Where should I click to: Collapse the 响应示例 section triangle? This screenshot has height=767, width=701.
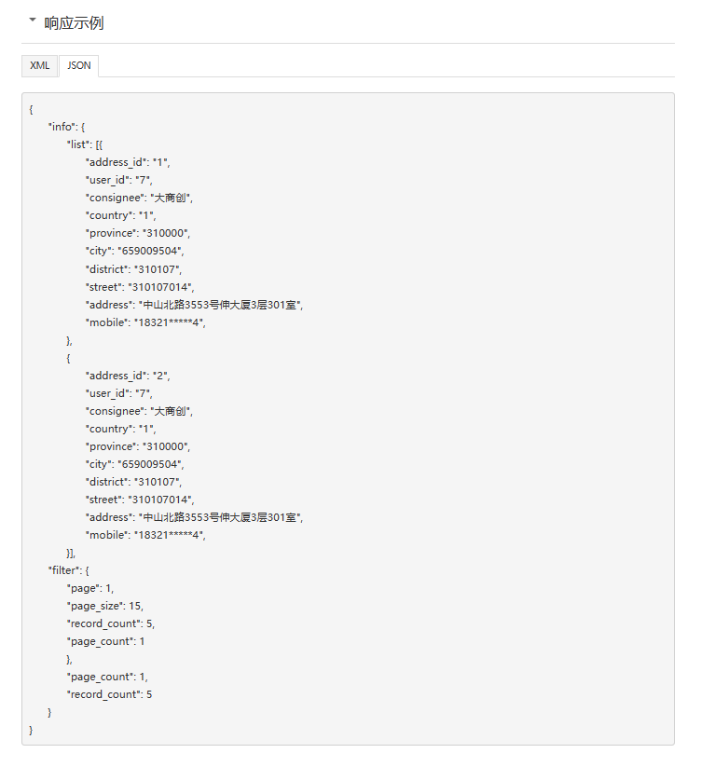pyautogui.click(x=33, y=21)
